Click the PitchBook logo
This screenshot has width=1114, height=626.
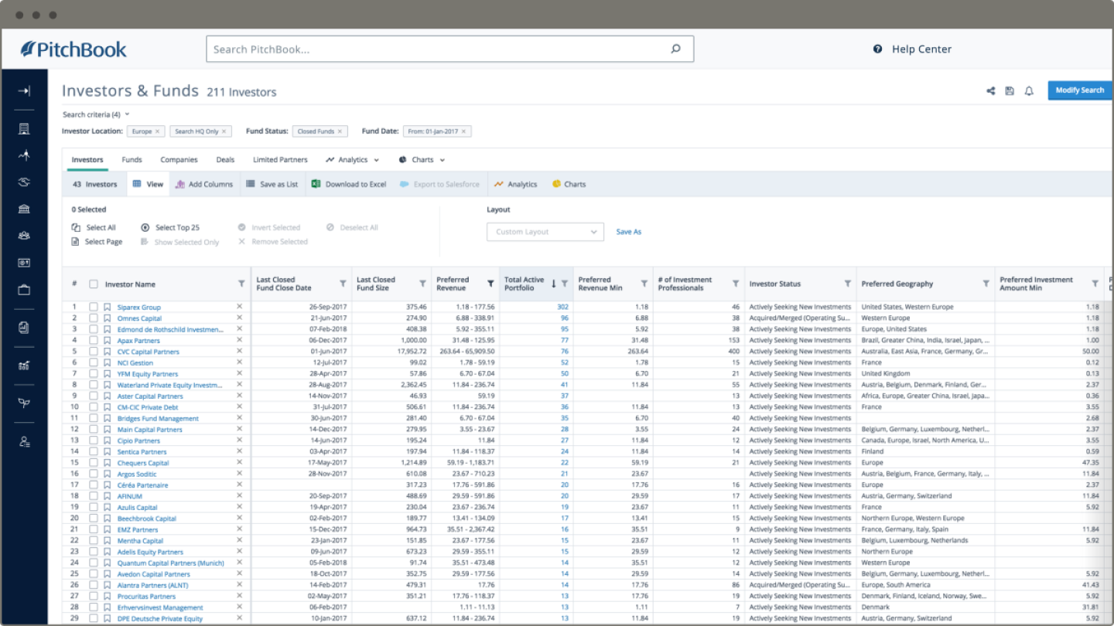pos(74,49)
